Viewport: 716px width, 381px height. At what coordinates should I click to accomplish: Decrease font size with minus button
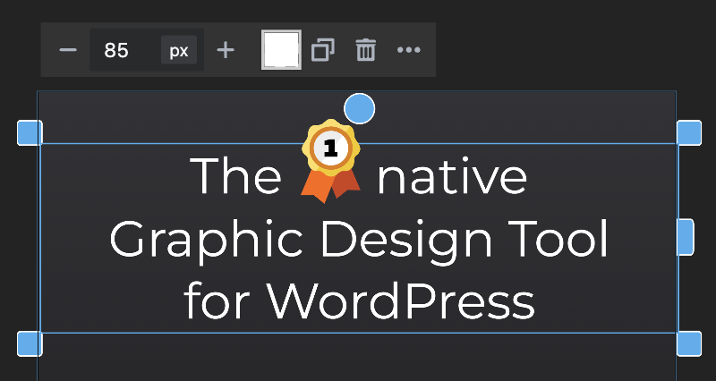pyautogui.click(x=68, y=50)
